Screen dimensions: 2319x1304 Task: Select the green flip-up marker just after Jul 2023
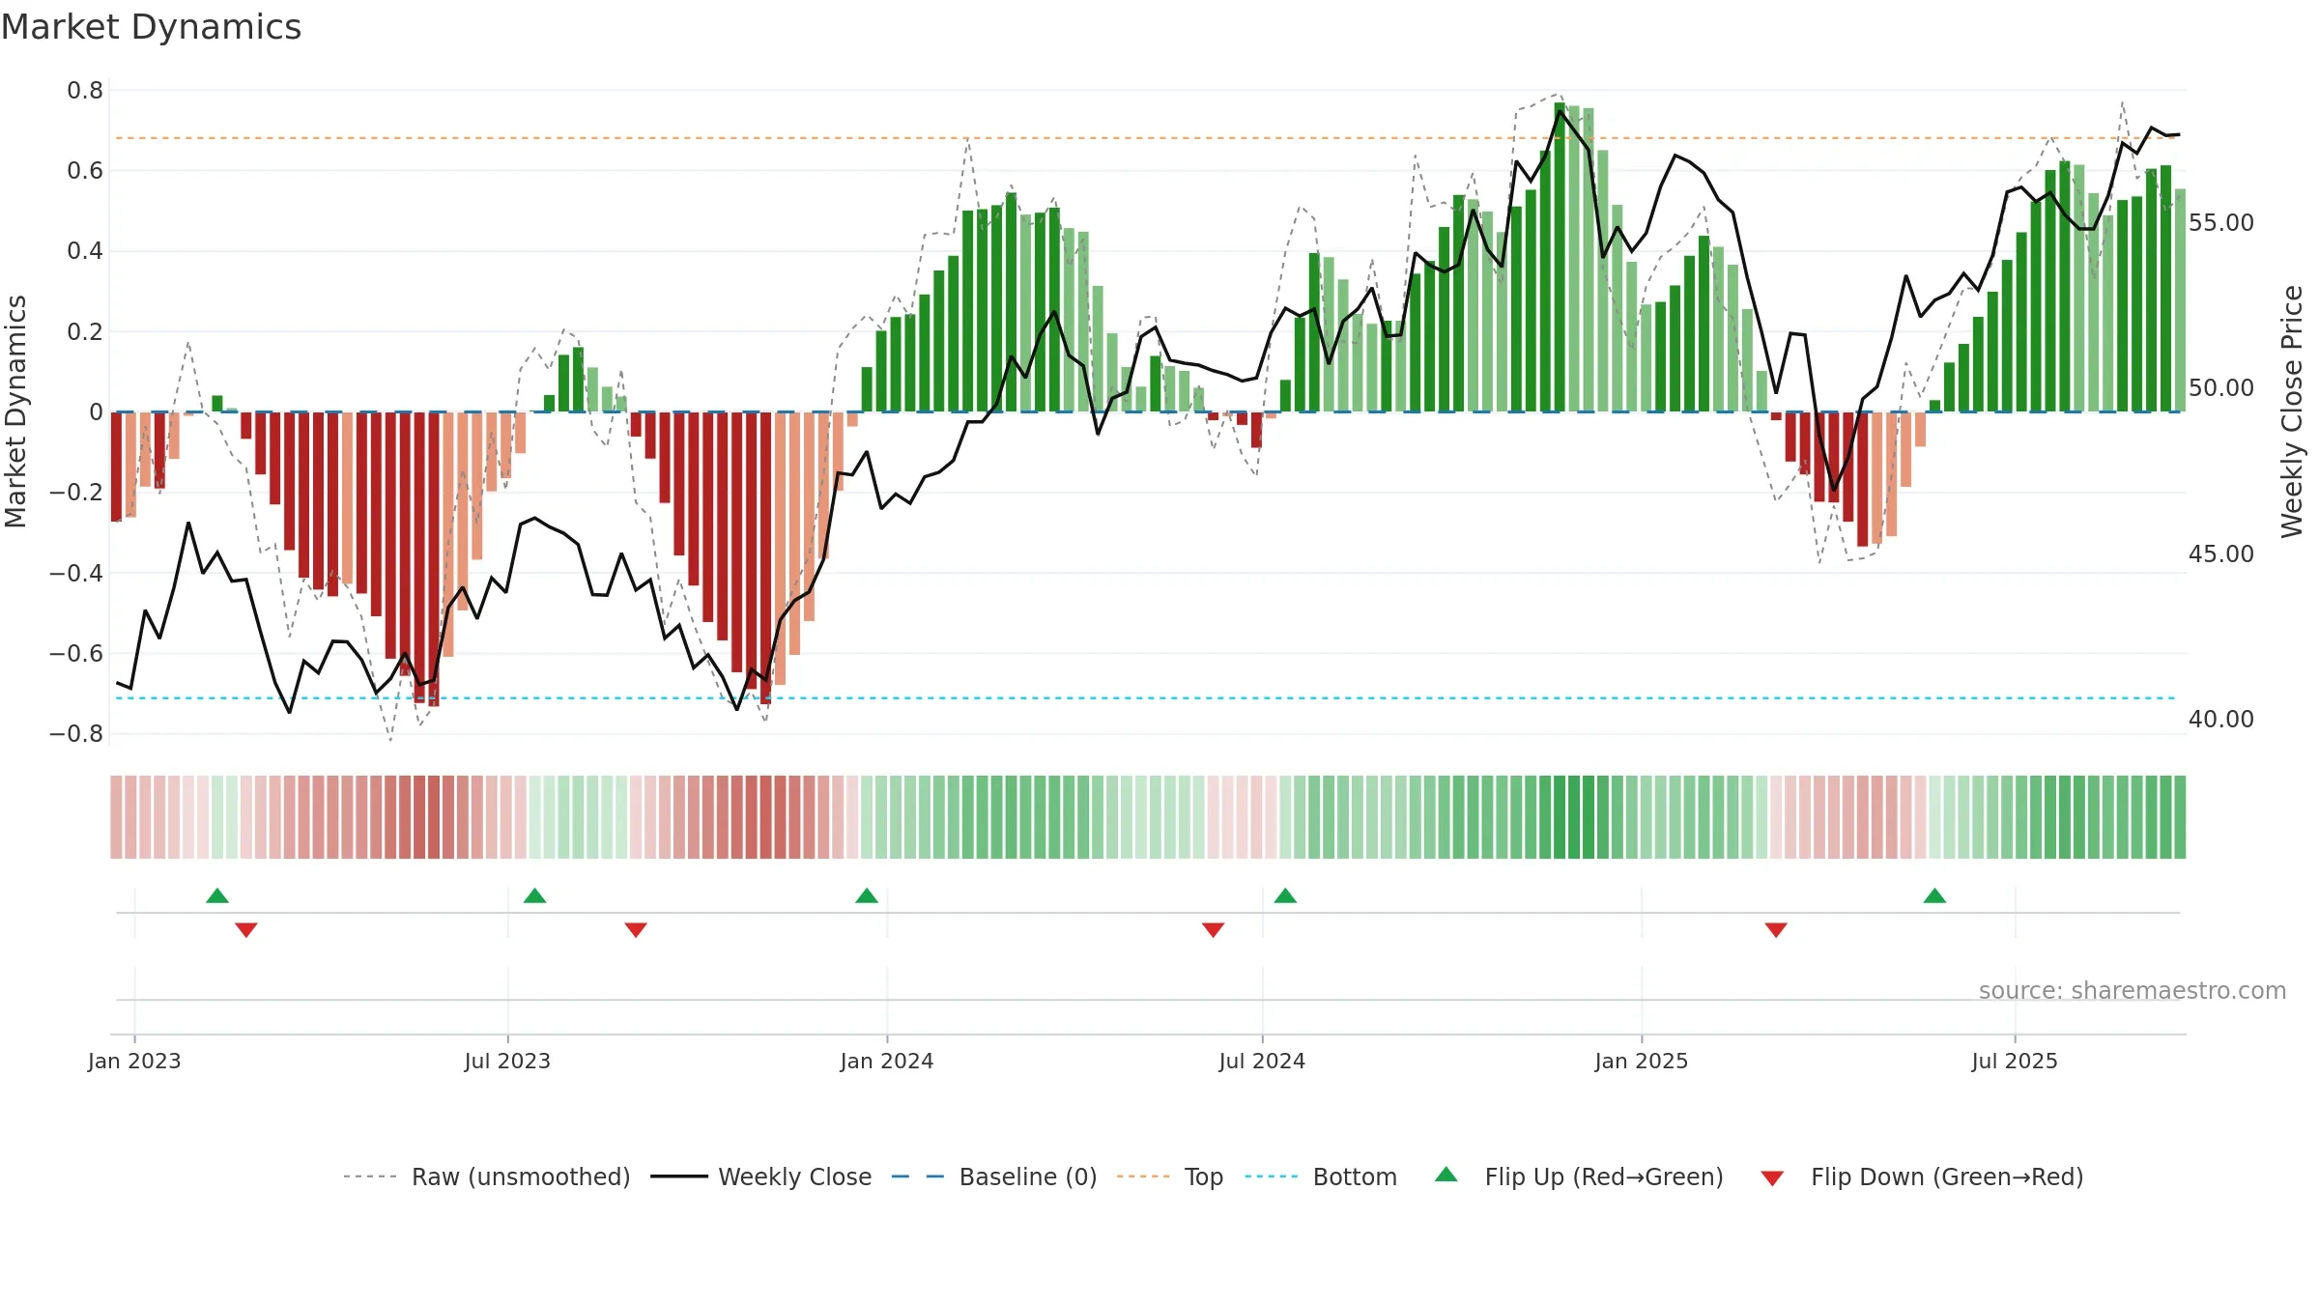click(534, 895)
